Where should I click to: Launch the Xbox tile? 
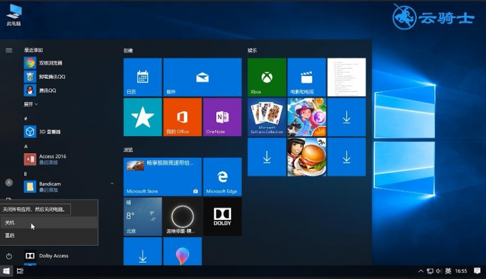(267, 77)
